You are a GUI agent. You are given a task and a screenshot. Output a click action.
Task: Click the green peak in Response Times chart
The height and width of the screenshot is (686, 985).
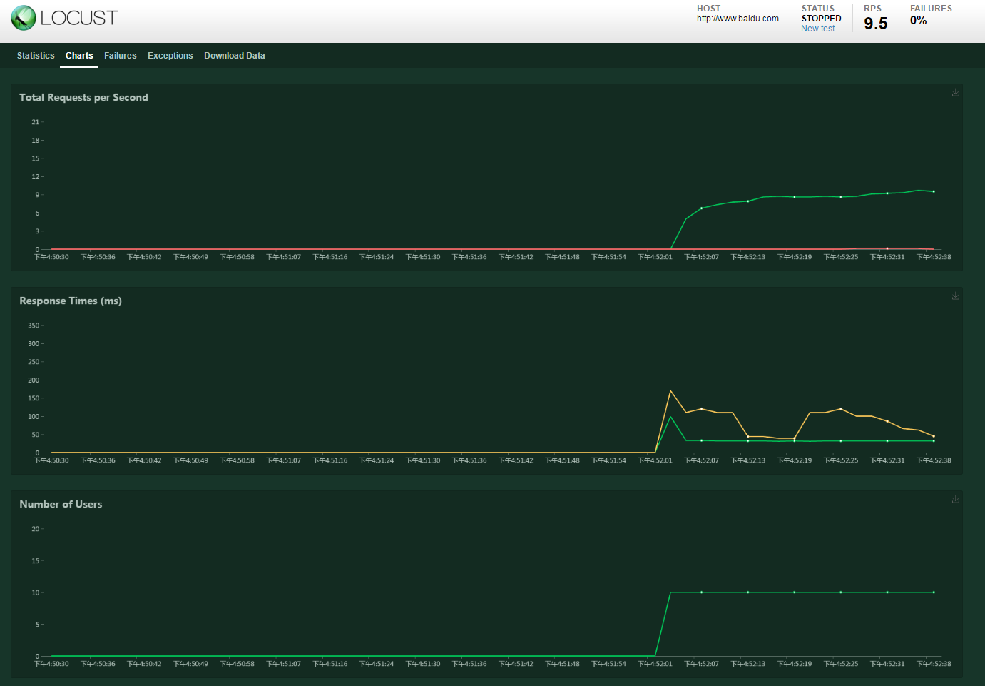pos(670,417)
